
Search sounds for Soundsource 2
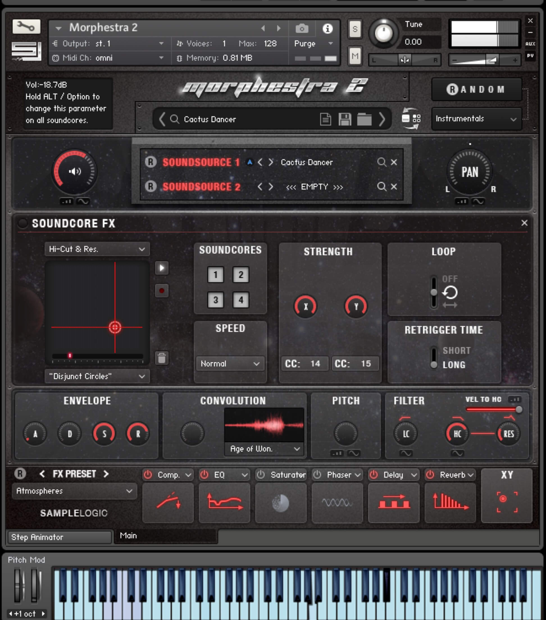(382, 186)
